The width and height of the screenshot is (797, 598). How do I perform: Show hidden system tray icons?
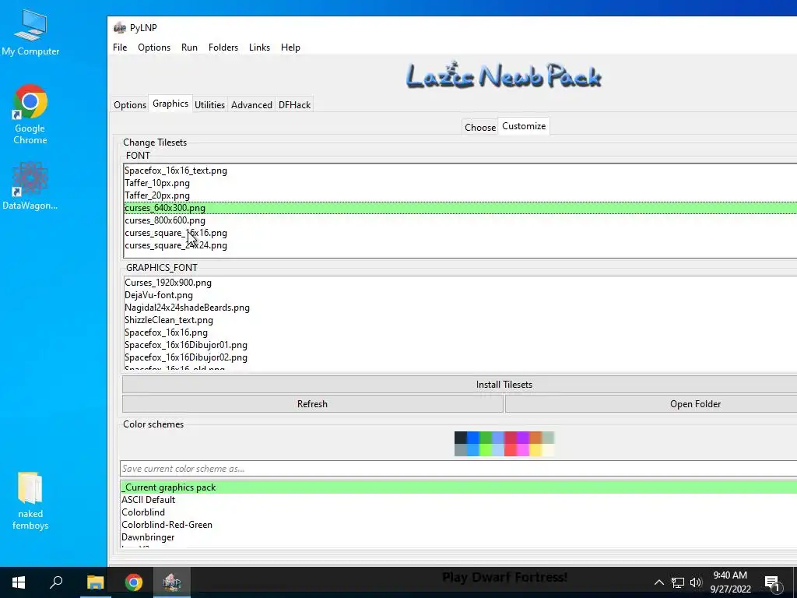(658, 582)
